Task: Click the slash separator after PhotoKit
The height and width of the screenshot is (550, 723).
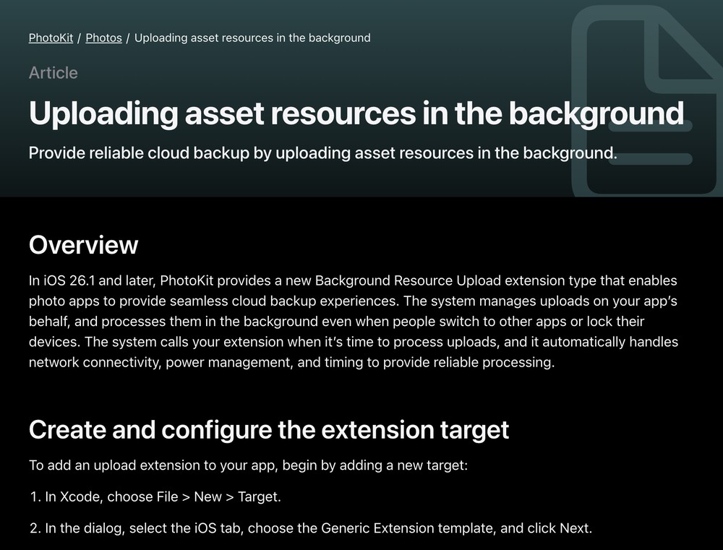Action: [x=80, y=38]
